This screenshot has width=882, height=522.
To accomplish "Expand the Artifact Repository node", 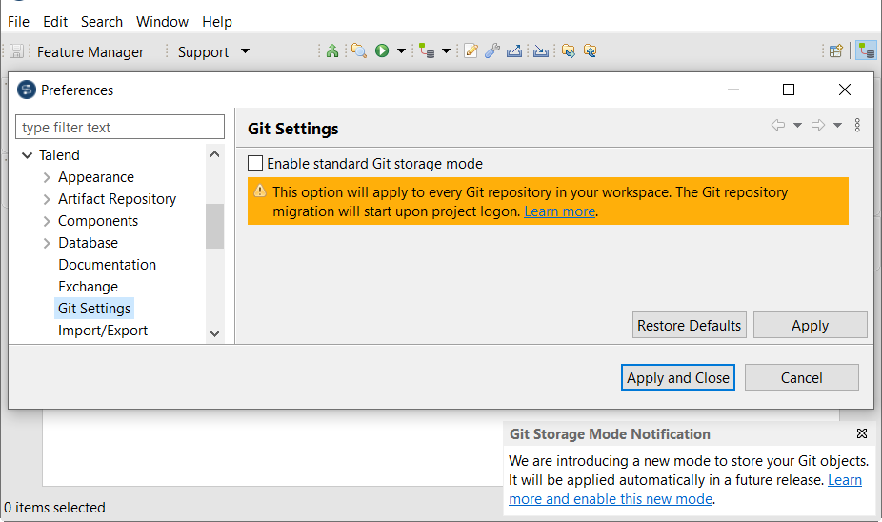I will click(47, 199).
